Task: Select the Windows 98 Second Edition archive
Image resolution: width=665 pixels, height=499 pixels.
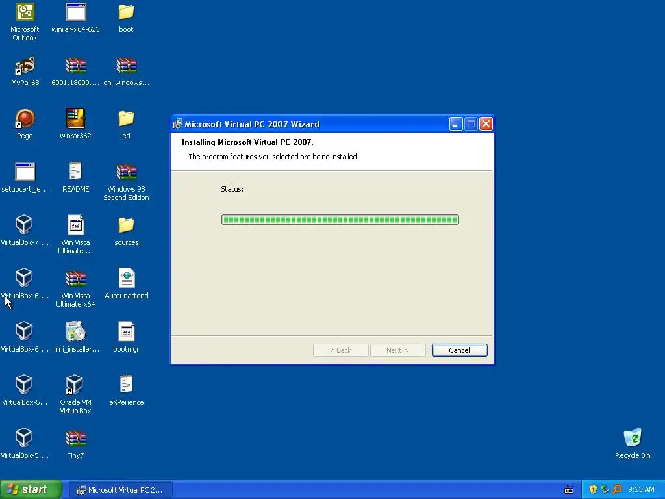Action: [127, 172]
